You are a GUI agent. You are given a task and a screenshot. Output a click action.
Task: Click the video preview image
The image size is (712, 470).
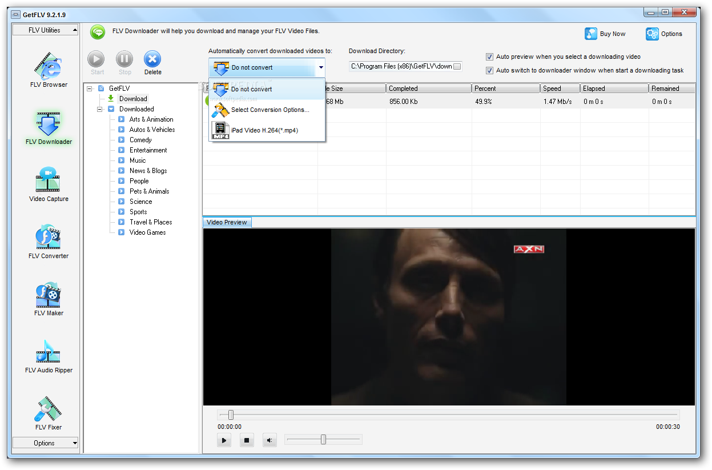tap(449, 317)
